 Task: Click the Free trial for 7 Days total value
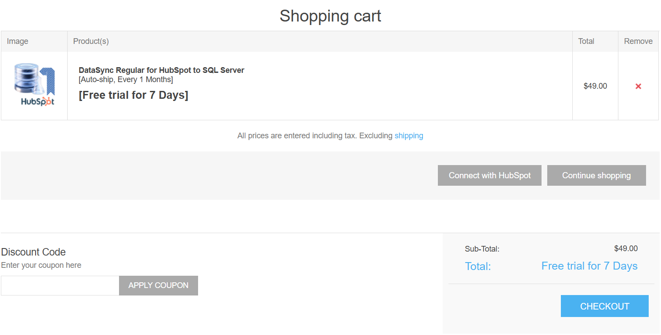pyautogui.click(x=589, y=266)
